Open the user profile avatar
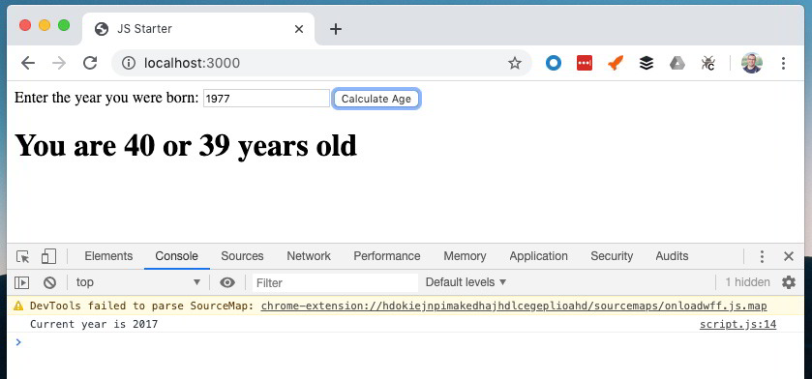812x379 pixels. (x=752, y=63)
